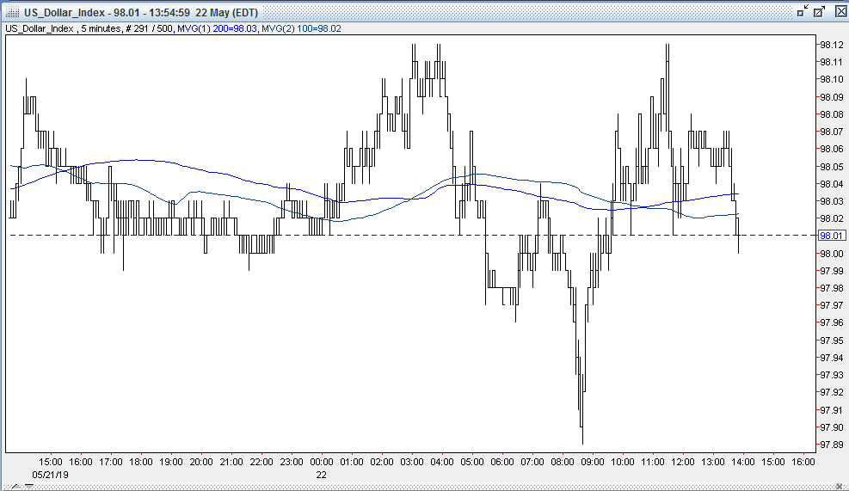Viewport: 849px width, 491px height.
Task: Click the 97.91 price axis label
Action: (x=831, y=410)
